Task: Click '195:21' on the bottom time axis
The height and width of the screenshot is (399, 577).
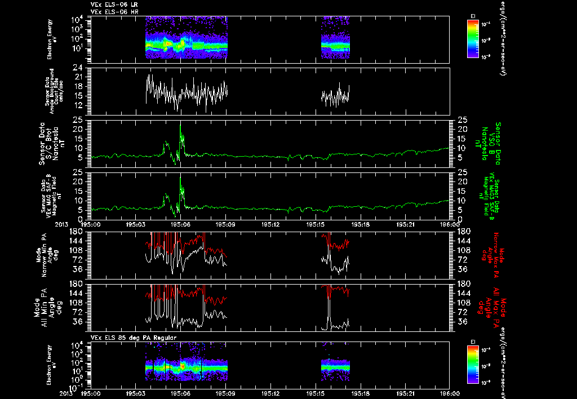Action: point(405,393)
